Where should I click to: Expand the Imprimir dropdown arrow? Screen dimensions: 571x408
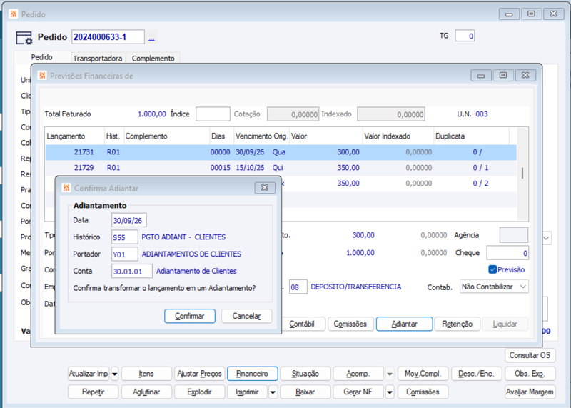(x=273, y=392)
